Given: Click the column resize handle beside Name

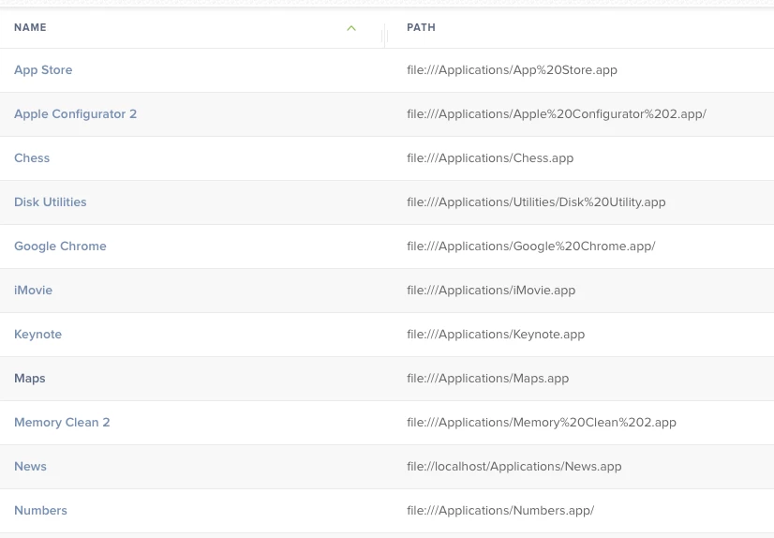Looking at the screenshot, I should pyautogui.click(x=384, y=36).
